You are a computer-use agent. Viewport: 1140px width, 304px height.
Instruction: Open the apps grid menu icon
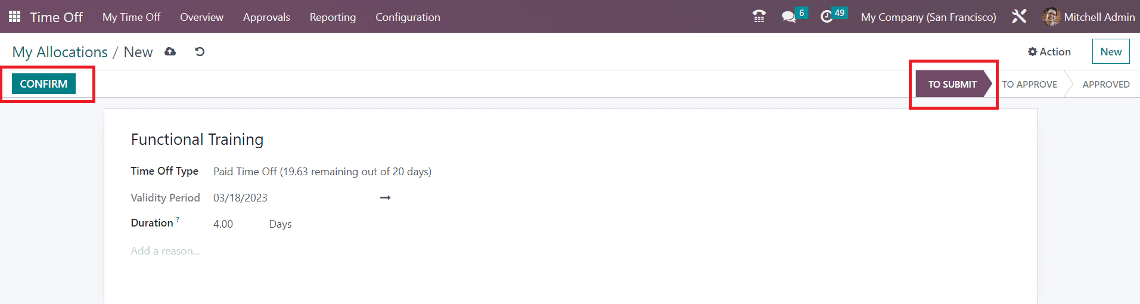[14, 17]
